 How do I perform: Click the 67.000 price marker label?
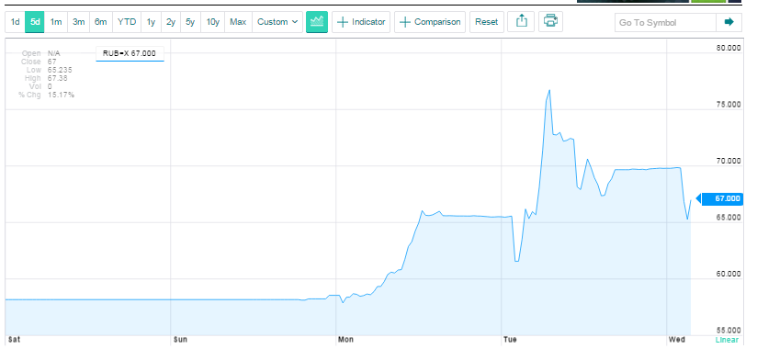[724, 198]
